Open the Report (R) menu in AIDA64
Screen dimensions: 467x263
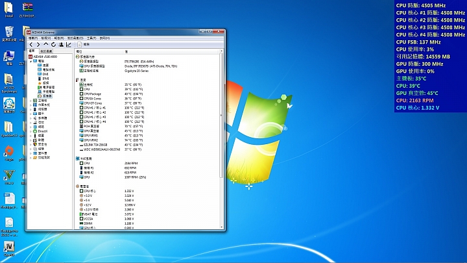coord(59,38)
